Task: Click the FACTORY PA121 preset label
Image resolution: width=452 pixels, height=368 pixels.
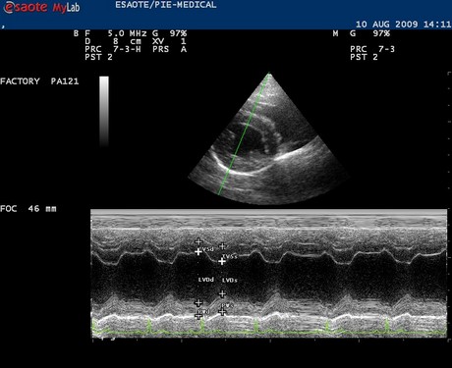Action: click(39, 81)
